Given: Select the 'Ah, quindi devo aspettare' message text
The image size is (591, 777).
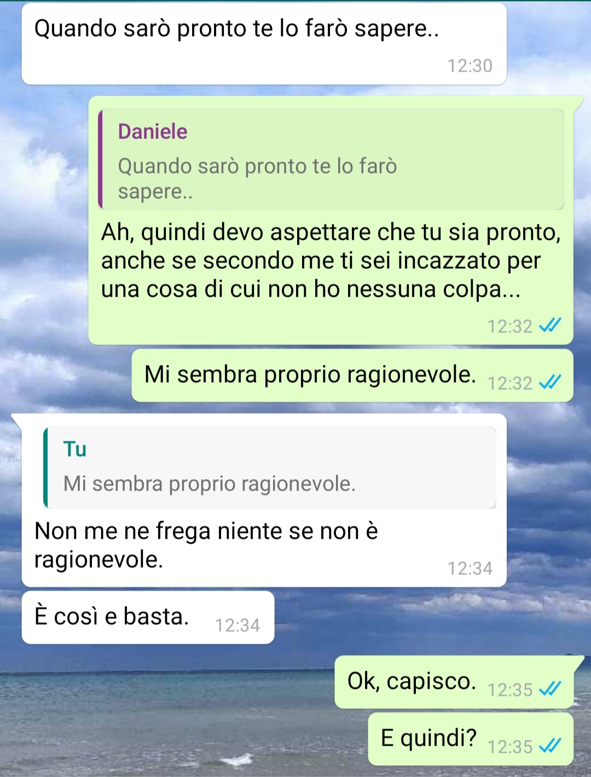Looking at the screenshot, I should tap(331, 261).
